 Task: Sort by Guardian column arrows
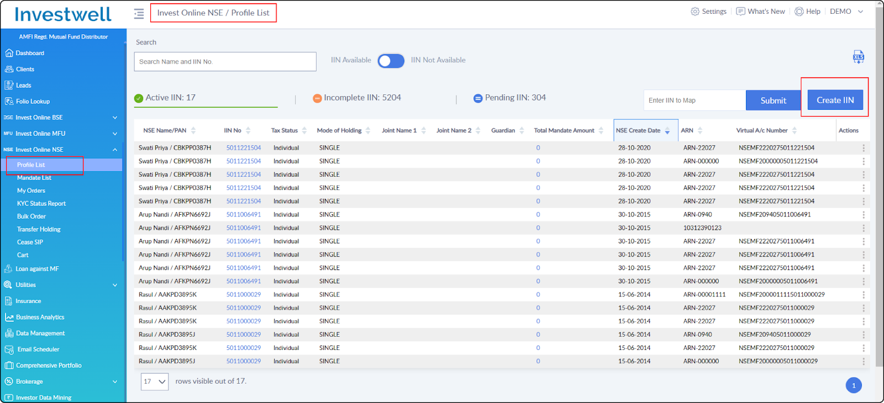click(522, 130)
